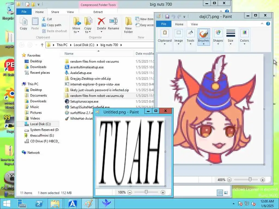Switch Explorer to large icons view

pos(226,193)
